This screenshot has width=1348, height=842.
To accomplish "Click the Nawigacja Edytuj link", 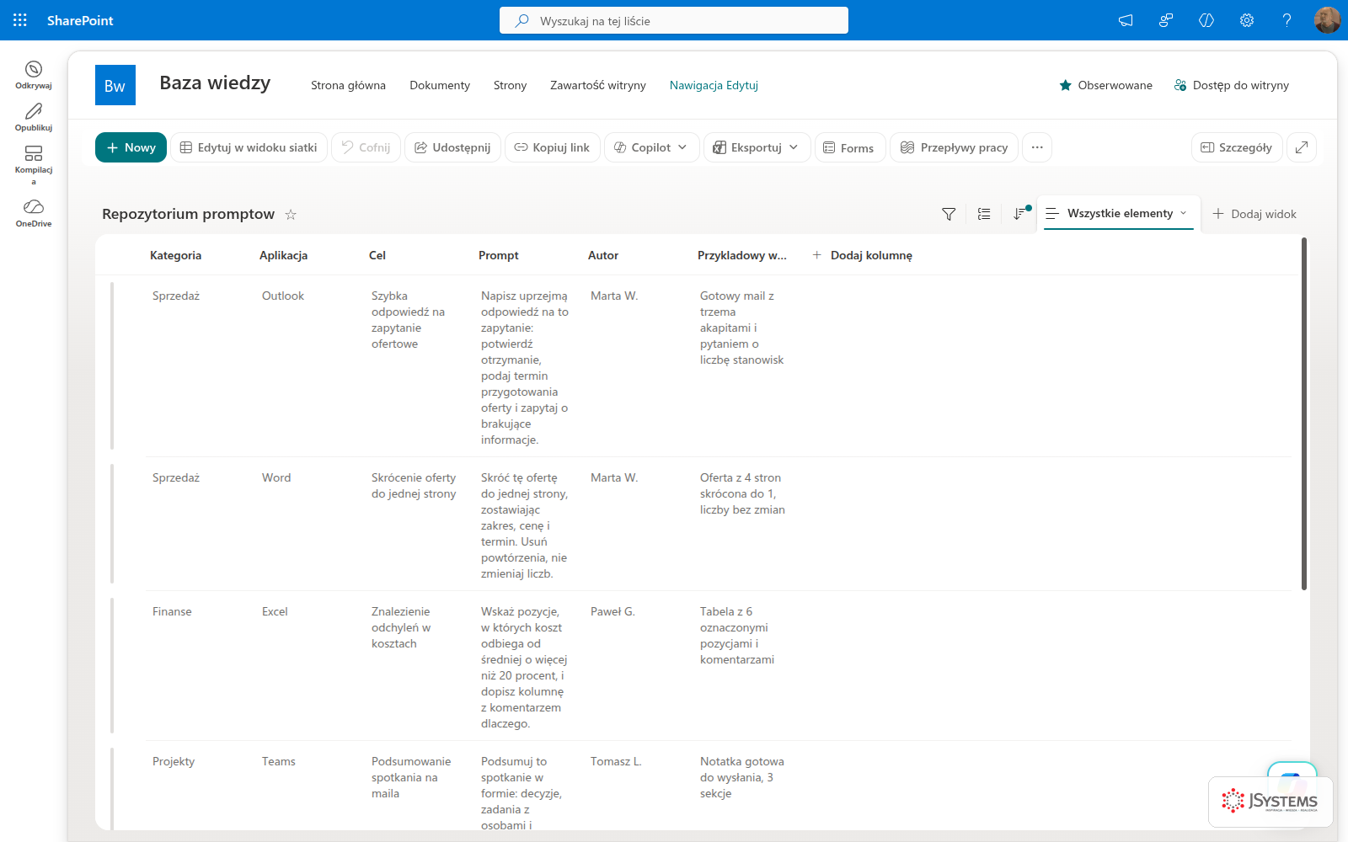I will point(714,85).
